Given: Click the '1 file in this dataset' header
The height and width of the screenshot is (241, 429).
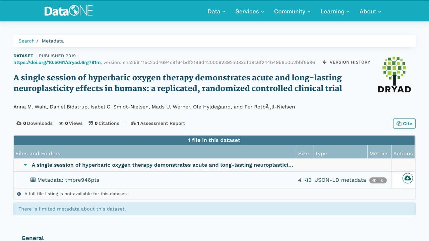Looking at the screenshot, I should pos(214,140).
